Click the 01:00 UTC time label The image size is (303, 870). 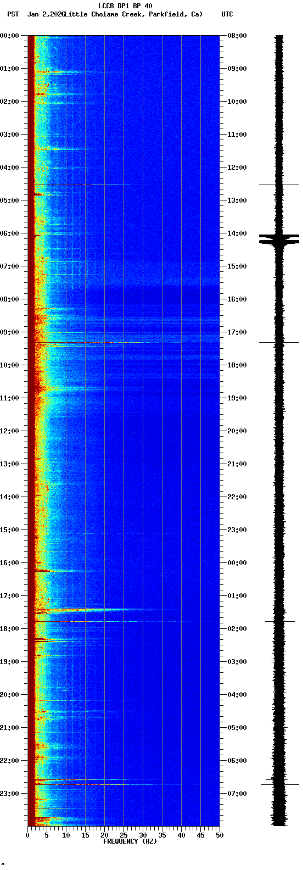[237, 596]
